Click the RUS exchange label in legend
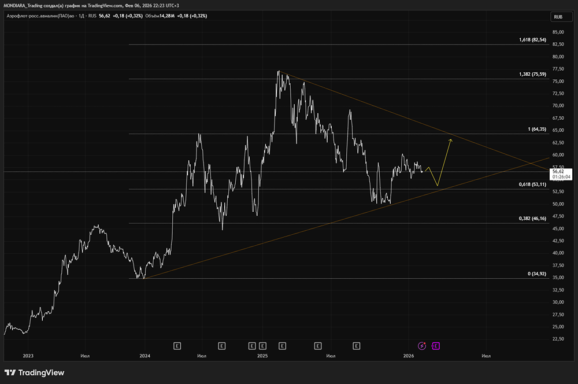Screen dimensions: 578x384 point(92,16)
